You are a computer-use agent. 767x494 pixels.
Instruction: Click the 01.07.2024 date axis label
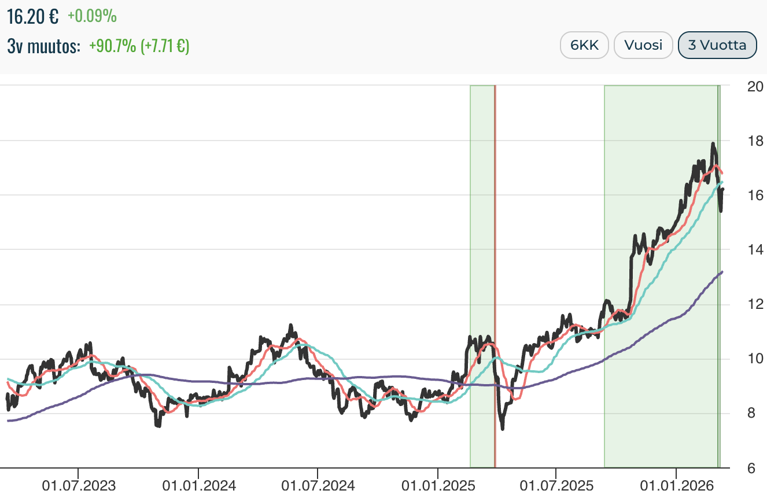(318, 485)
